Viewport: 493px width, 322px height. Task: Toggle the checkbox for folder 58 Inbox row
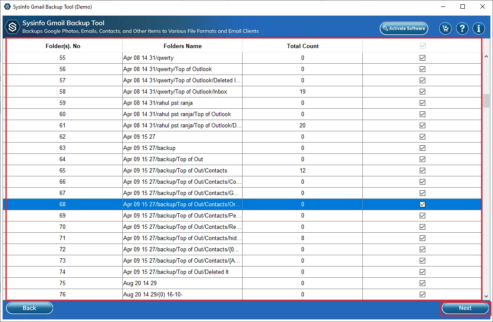tap(422, 91)
